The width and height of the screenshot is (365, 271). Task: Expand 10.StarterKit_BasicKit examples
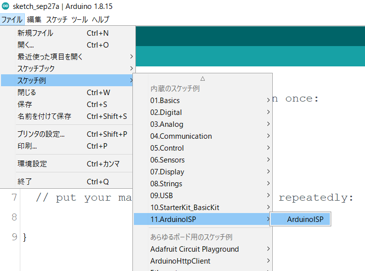click(x=184, y=208)
